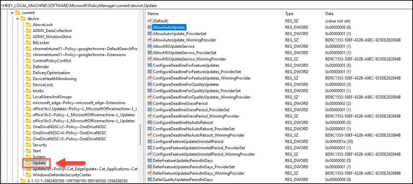The width and height of the screenshot is (413, 184).
Task: Click the folder icon next to Start
Action: (x=28, y=151)
